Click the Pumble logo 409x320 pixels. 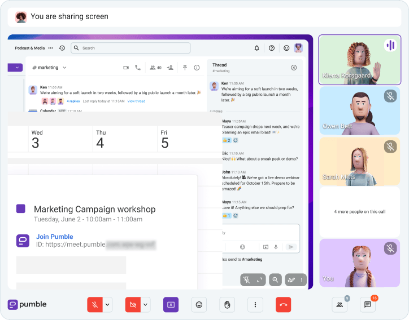coord(27,304)
